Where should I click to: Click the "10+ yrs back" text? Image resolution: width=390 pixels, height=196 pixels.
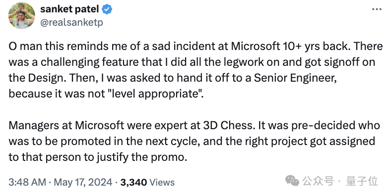tap(316, 47)
